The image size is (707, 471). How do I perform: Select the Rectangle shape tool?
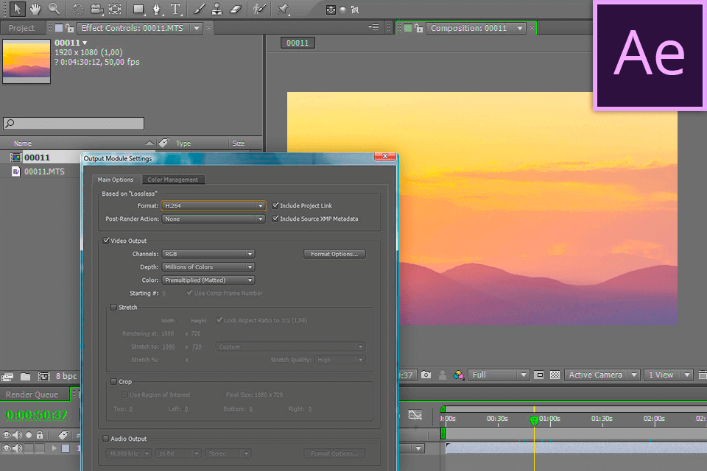click(138, 9)
